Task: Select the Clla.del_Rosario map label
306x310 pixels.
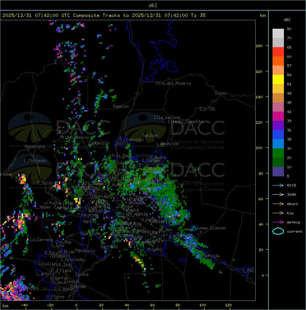Action: [x=173, y=83]
